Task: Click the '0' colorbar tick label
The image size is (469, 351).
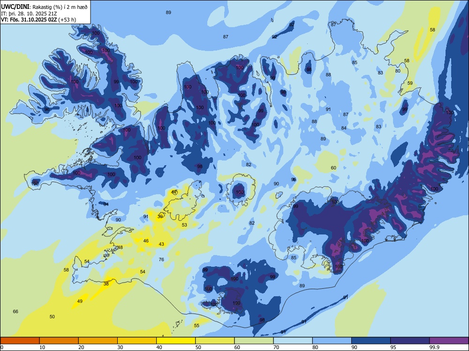Action: coord(2,347)
